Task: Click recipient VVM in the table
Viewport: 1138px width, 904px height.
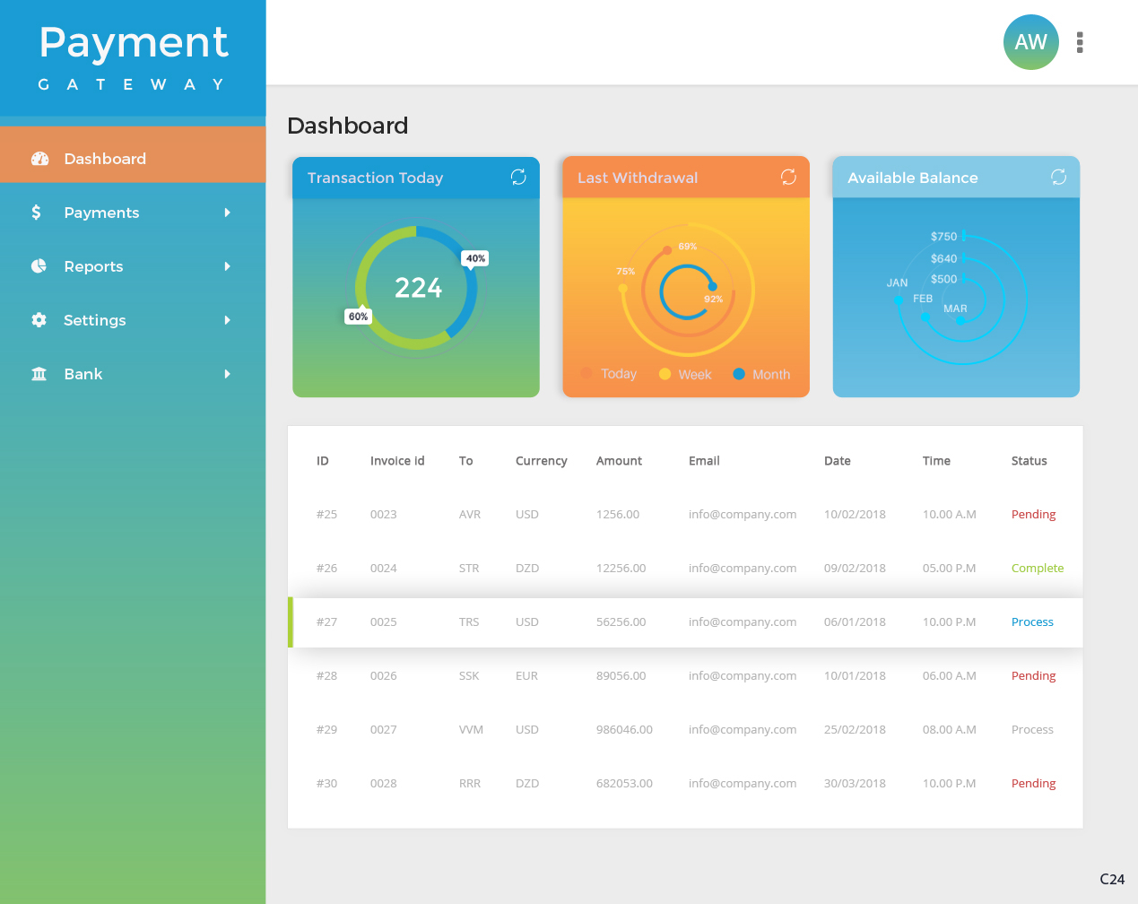Action: click(471, 730)
